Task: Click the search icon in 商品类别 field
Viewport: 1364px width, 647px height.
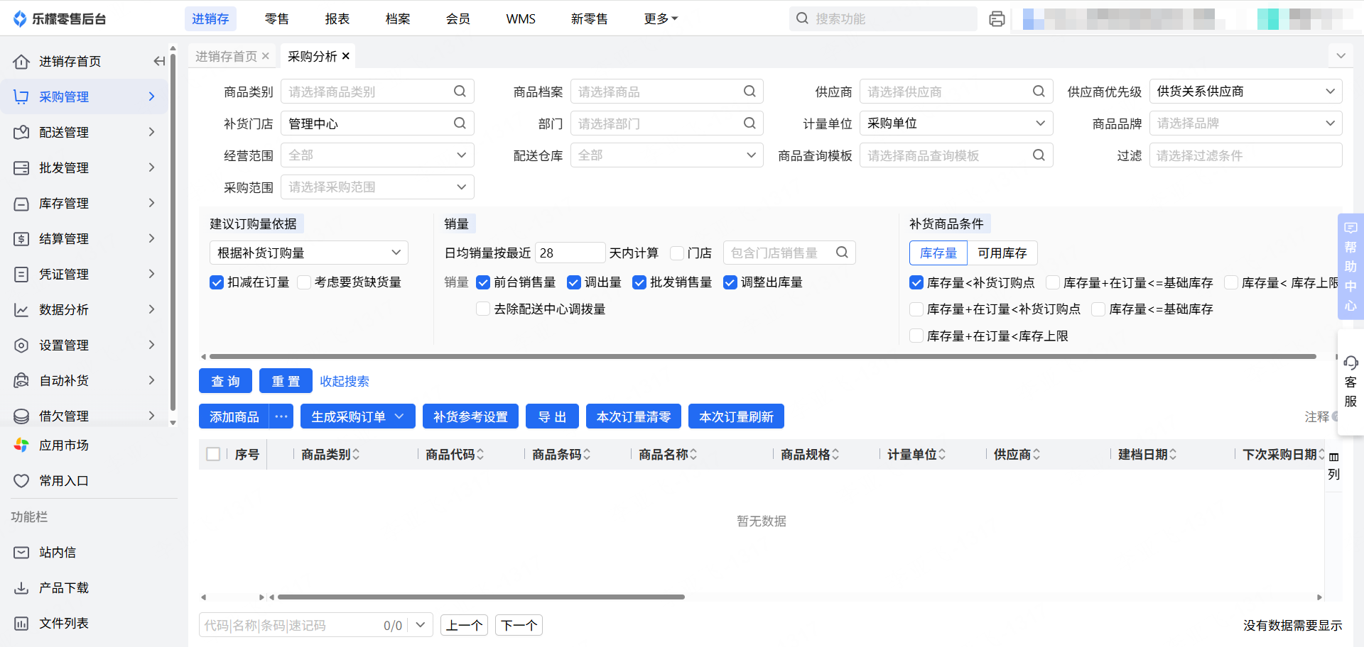Action: (460, 92)
